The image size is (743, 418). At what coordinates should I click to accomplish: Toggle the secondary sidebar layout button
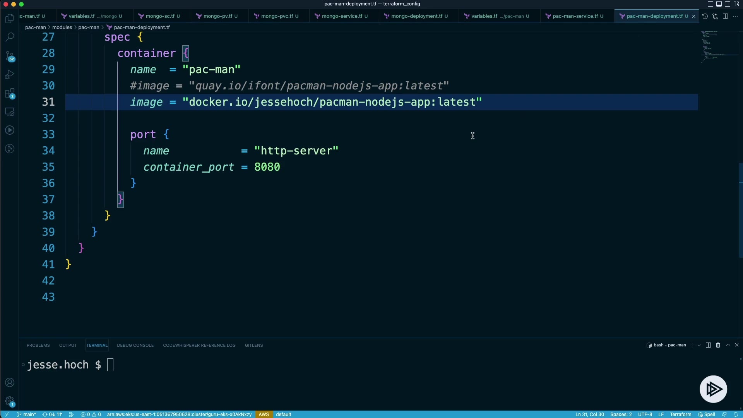[728, 4]
